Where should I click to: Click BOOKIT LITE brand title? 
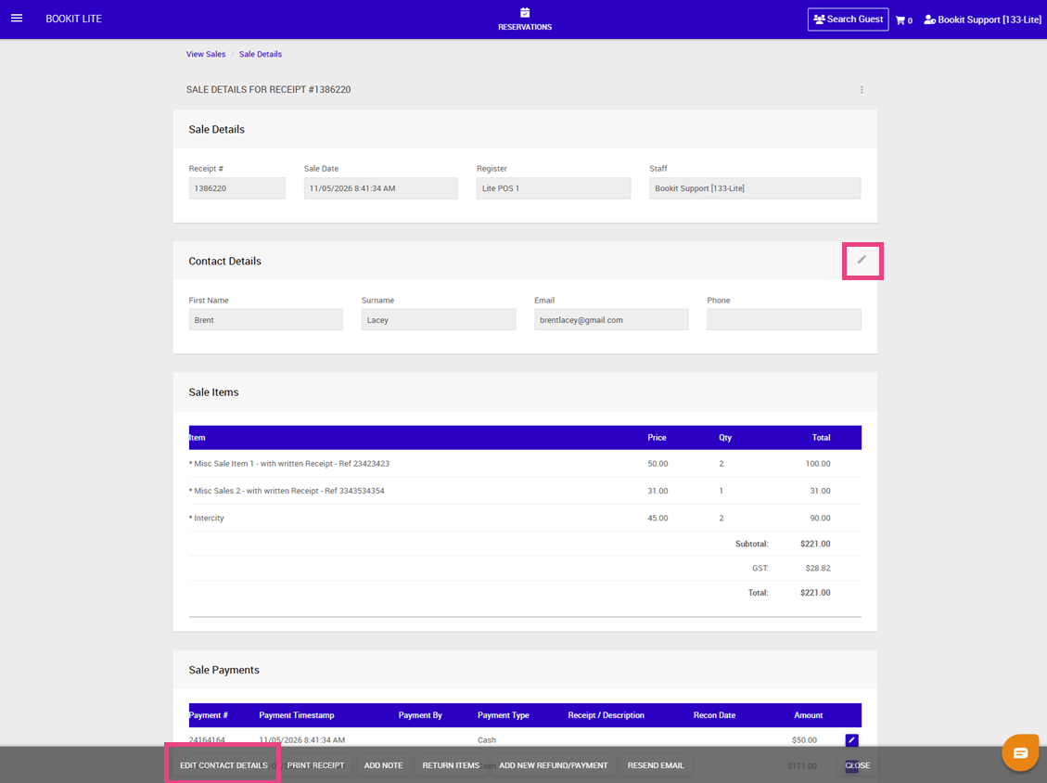pos(73,19)
